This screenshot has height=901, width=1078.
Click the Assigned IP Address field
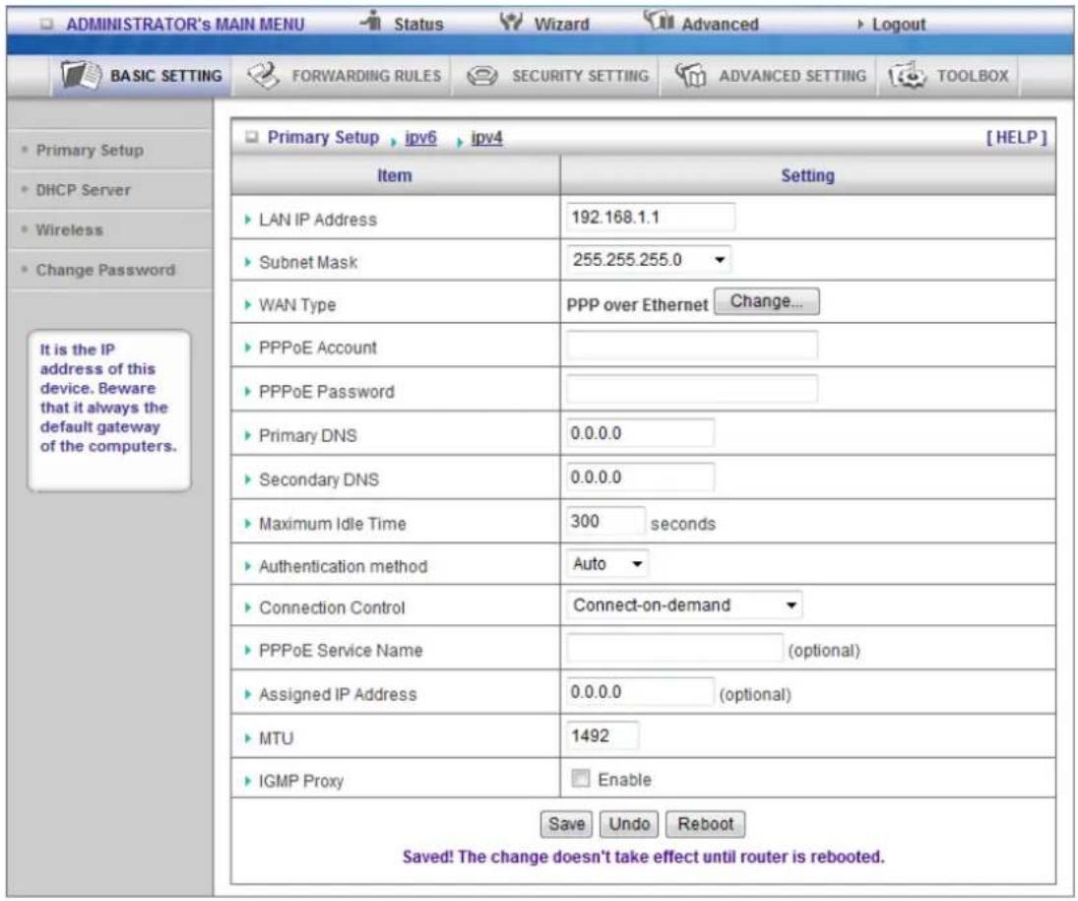(x=640, y=692)
